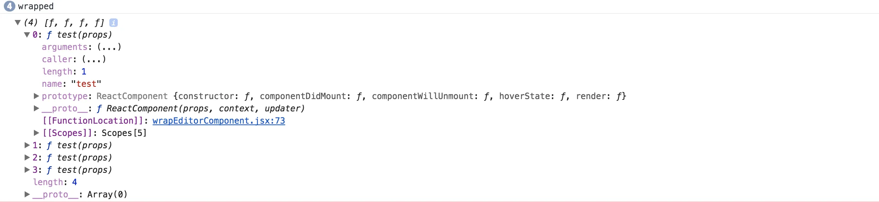Click the repeat count badge next to wrapped
Screen dimensions: 879x202
coord(10,6)
